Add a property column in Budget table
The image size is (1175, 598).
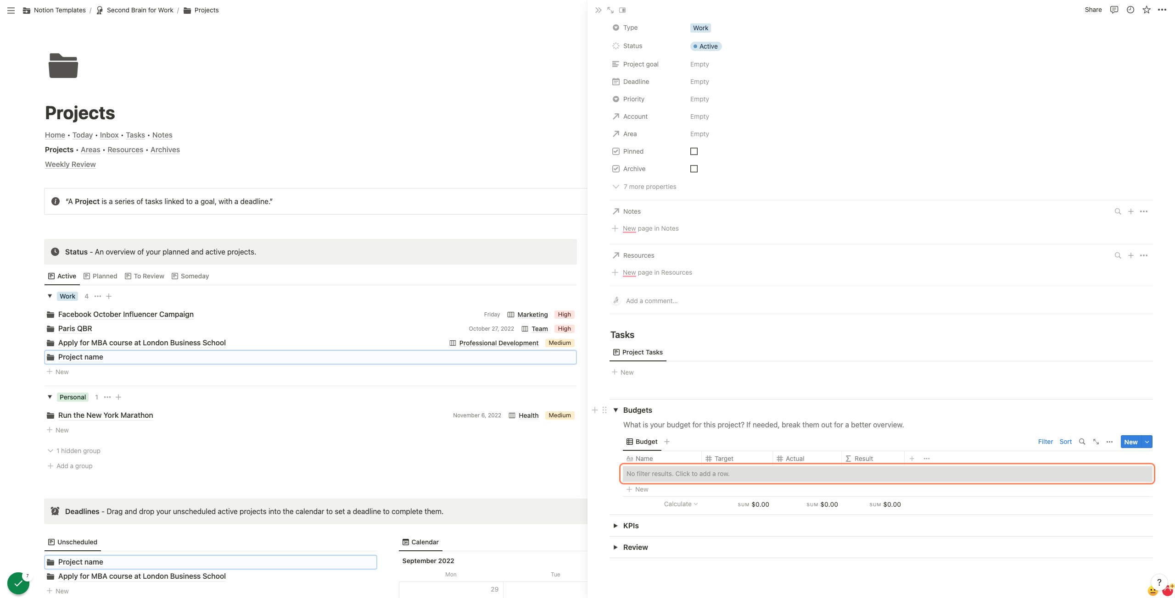[x=912, y=459]
